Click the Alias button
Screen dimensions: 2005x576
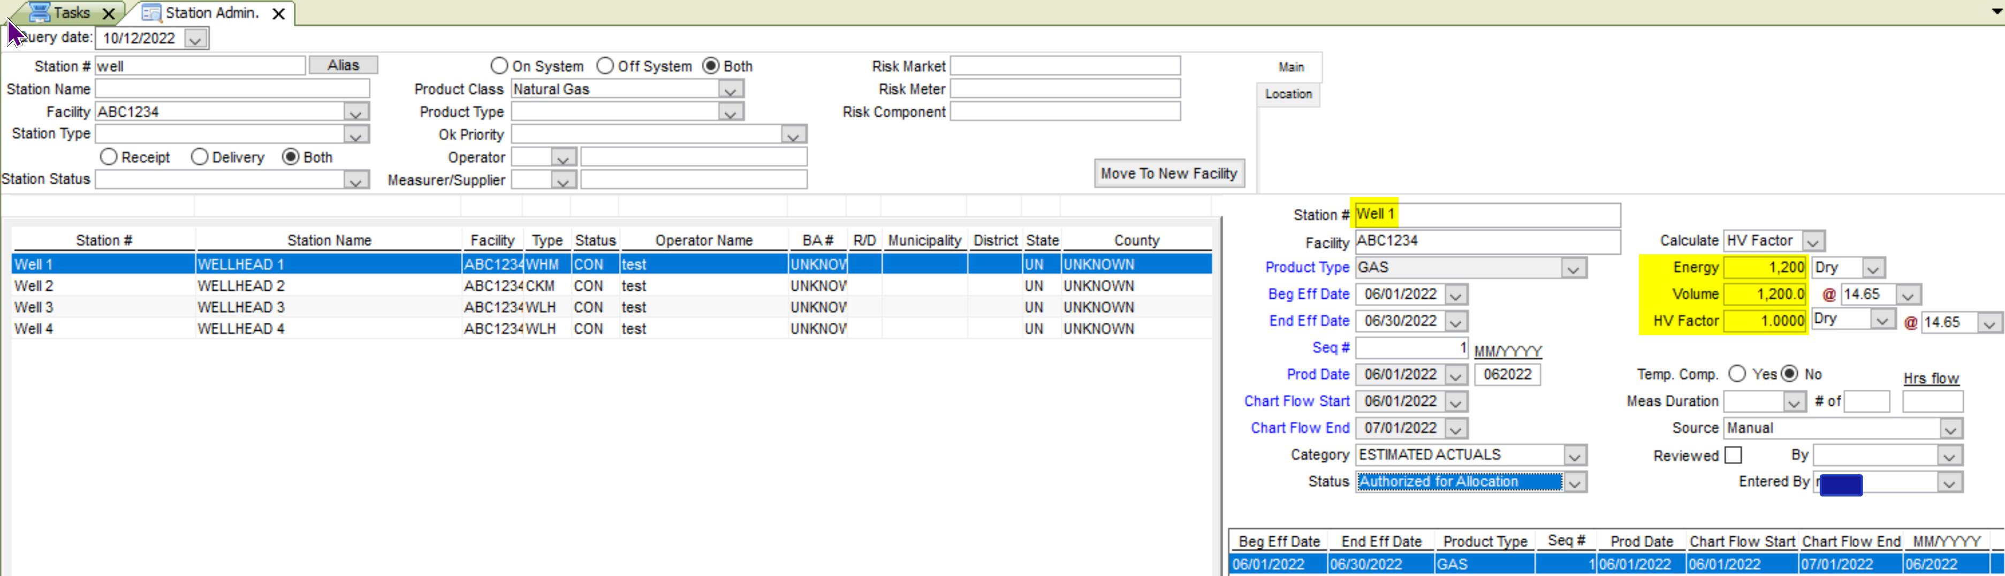343,65
